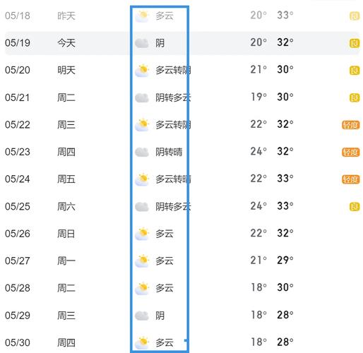Select the date 05/27
Screen dimensions: 363x353
(x=18, y=261)
